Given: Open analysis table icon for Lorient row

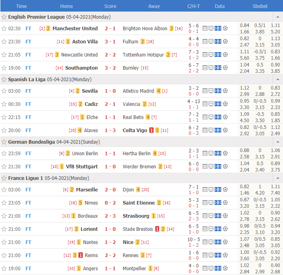Looking at the screenshot, I should tap(205, 229).
